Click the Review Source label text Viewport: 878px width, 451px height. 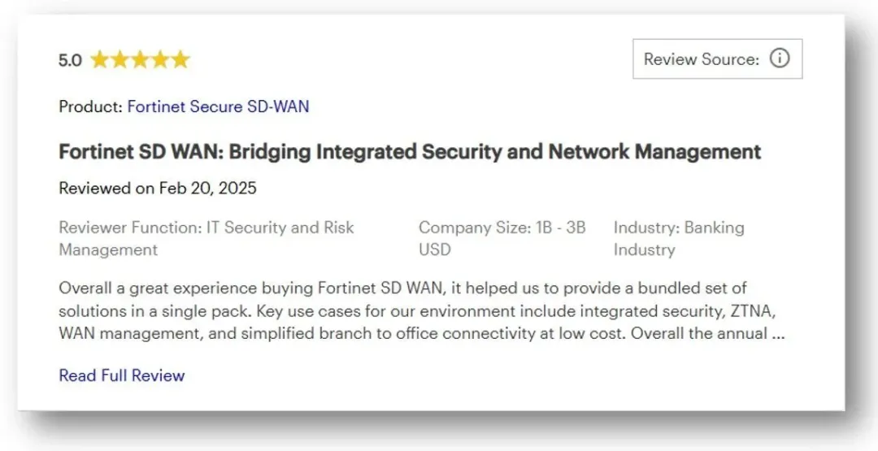pyautogui.click(x=701, y=59)
